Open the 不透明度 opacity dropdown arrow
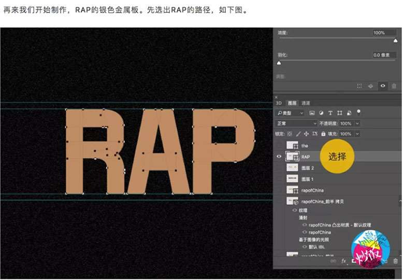 (357, 123)
